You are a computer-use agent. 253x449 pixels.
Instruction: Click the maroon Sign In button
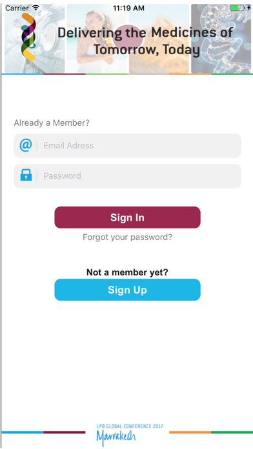(x=127, y=217)
